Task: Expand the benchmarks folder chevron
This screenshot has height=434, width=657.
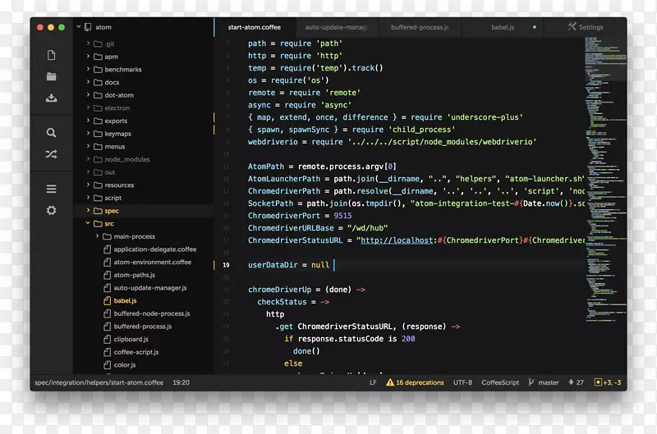Action: point(88,69)
